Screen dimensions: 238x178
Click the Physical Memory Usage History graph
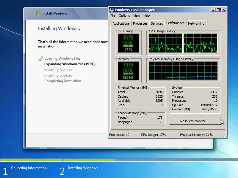tap(183, 71)
